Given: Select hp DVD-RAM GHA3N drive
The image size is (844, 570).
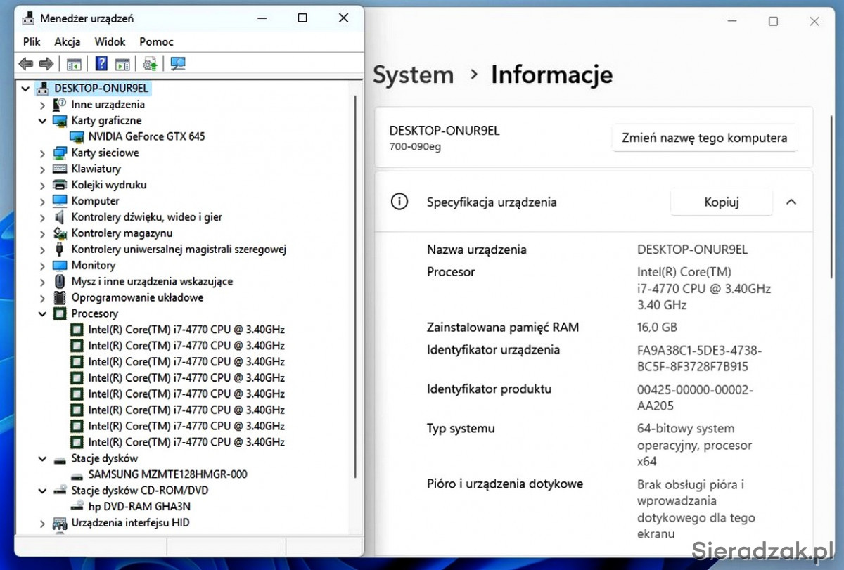Looking at the screenshot, I should tap(139, 507).
